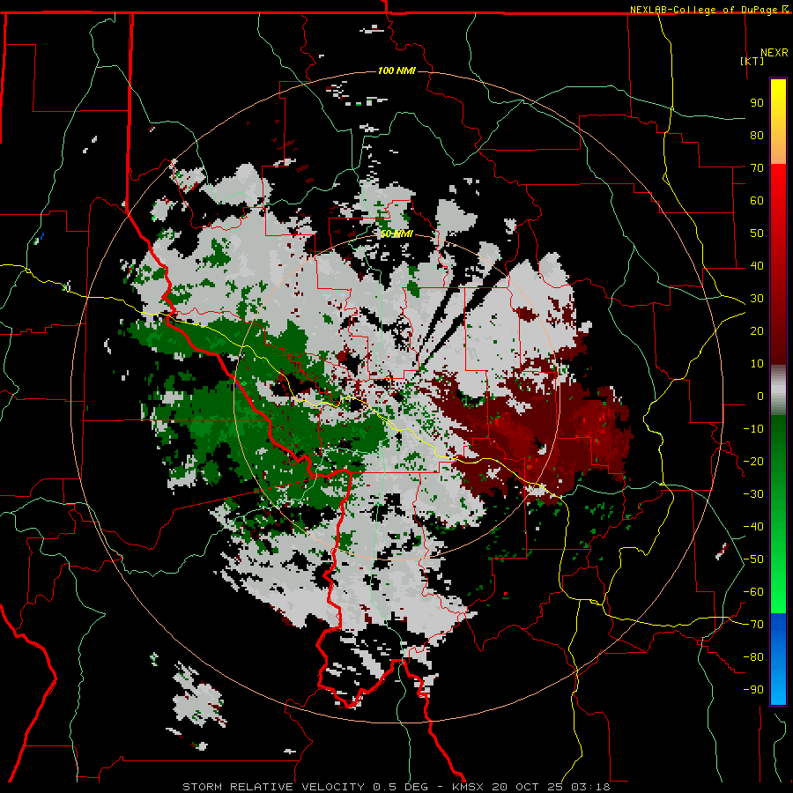This screenshot has width=793, height=793.
Task: Click the 10 knot scale label
Action: [757, 364]
